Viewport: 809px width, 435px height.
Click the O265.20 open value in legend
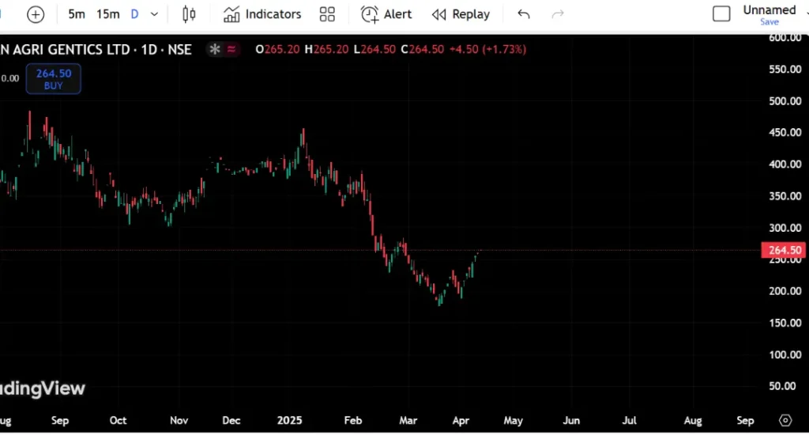pyautogui.click(x=277, y=49)
